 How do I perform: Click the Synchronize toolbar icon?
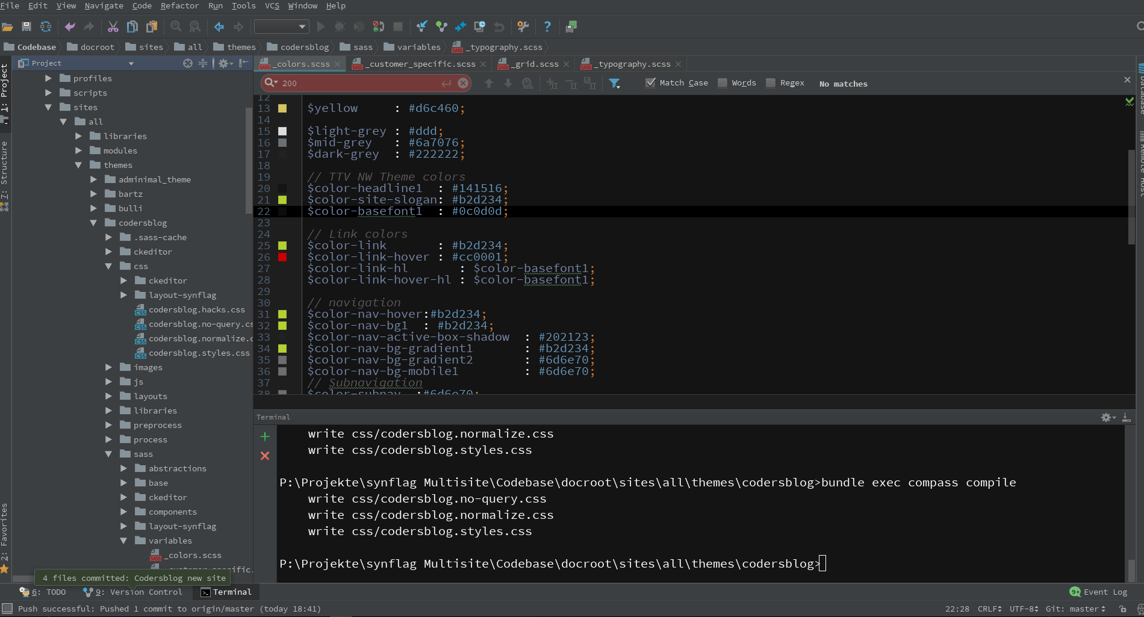(x=46, y=26)
